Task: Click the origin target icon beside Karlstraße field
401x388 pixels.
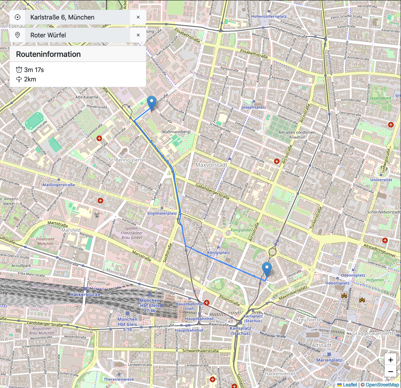Action: tap(18, 17)
